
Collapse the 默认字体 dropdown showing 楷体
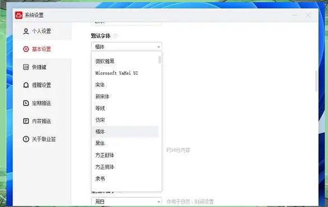126,47
